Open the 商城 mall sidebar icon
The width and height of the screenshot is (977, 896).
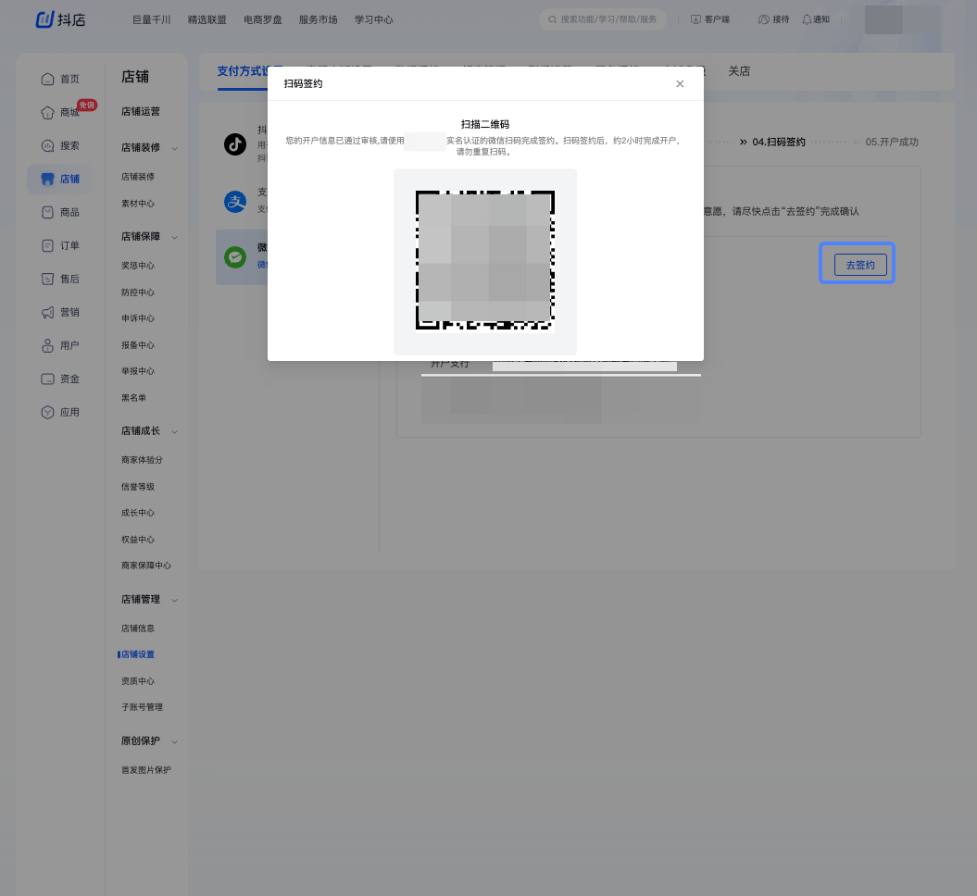coord(48,113)
